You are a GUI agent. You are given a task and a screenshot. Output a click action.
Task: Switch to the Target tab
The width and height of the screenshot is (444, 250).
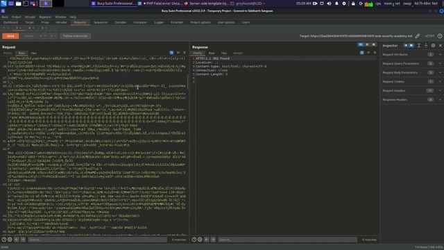29,22
